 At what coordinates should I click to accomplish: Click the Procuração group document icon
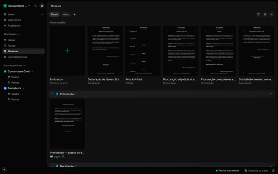tap(57, 94)
